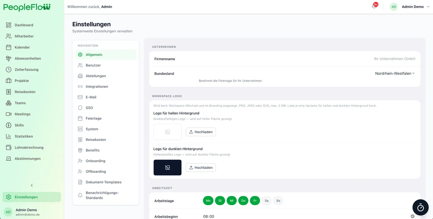Select Dokument-Templates in settings navigation
Screen dimensions: 433x219
click(105, 182)
